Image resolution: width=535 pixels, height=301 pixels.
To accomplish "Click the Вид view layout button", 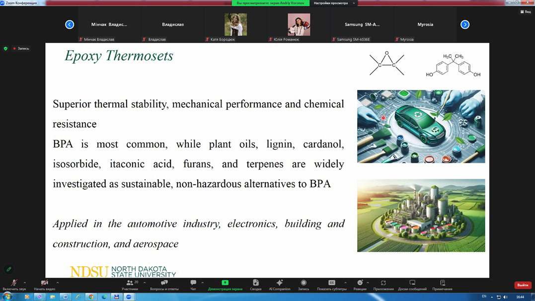I will [526, 11].
